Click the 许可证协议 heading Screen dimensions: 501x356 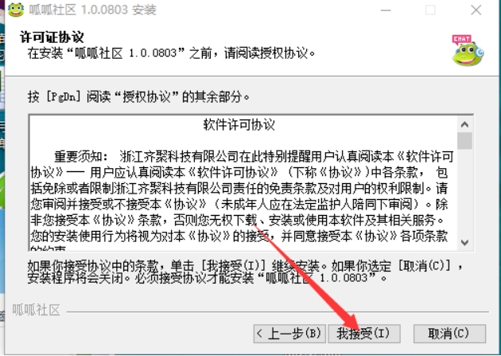(52, 37)
